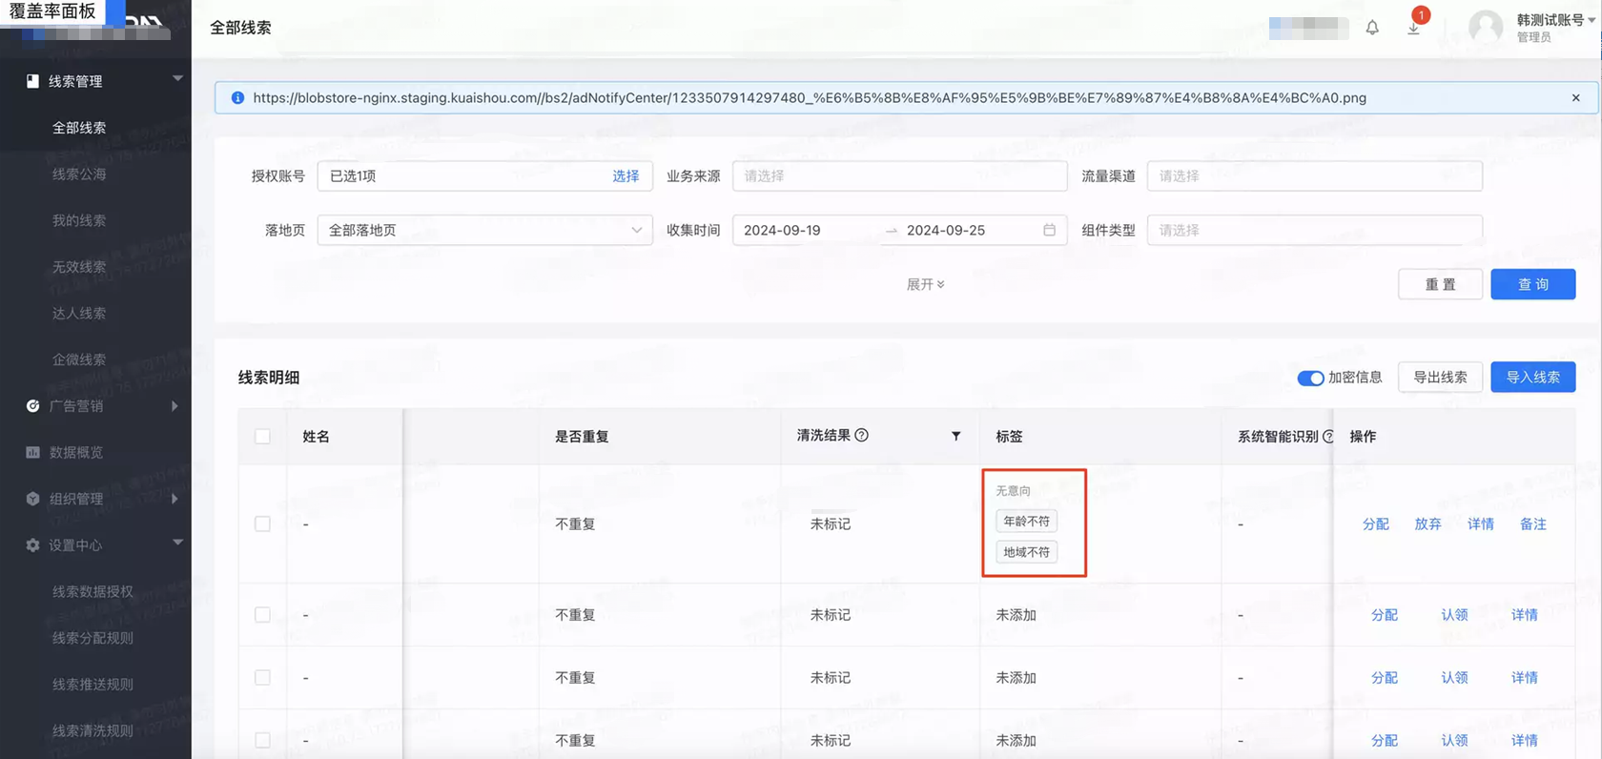Click 选择 link in 授权账号 field
The height and width of the screenshot is (759, 1602).
tap(626, 175)
